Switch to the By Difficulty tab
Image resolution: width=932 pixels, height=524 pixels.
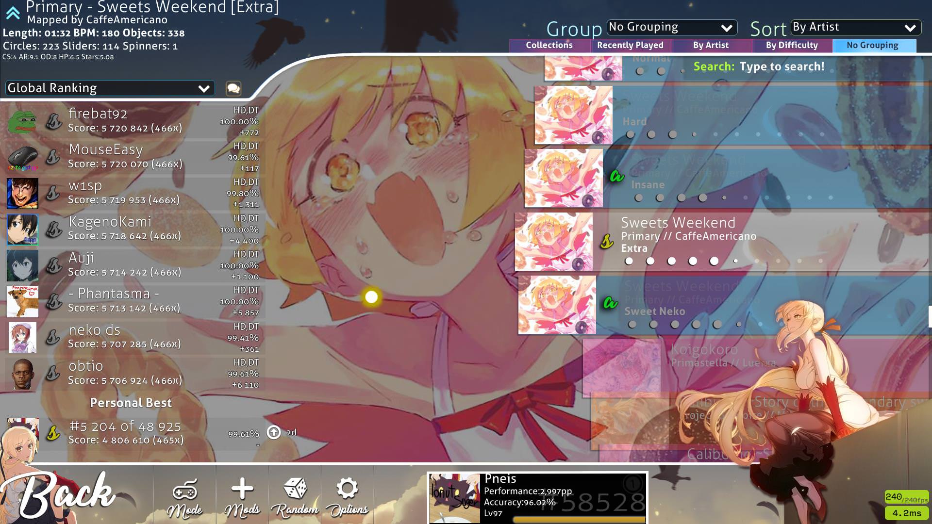(x=792, y=45)
